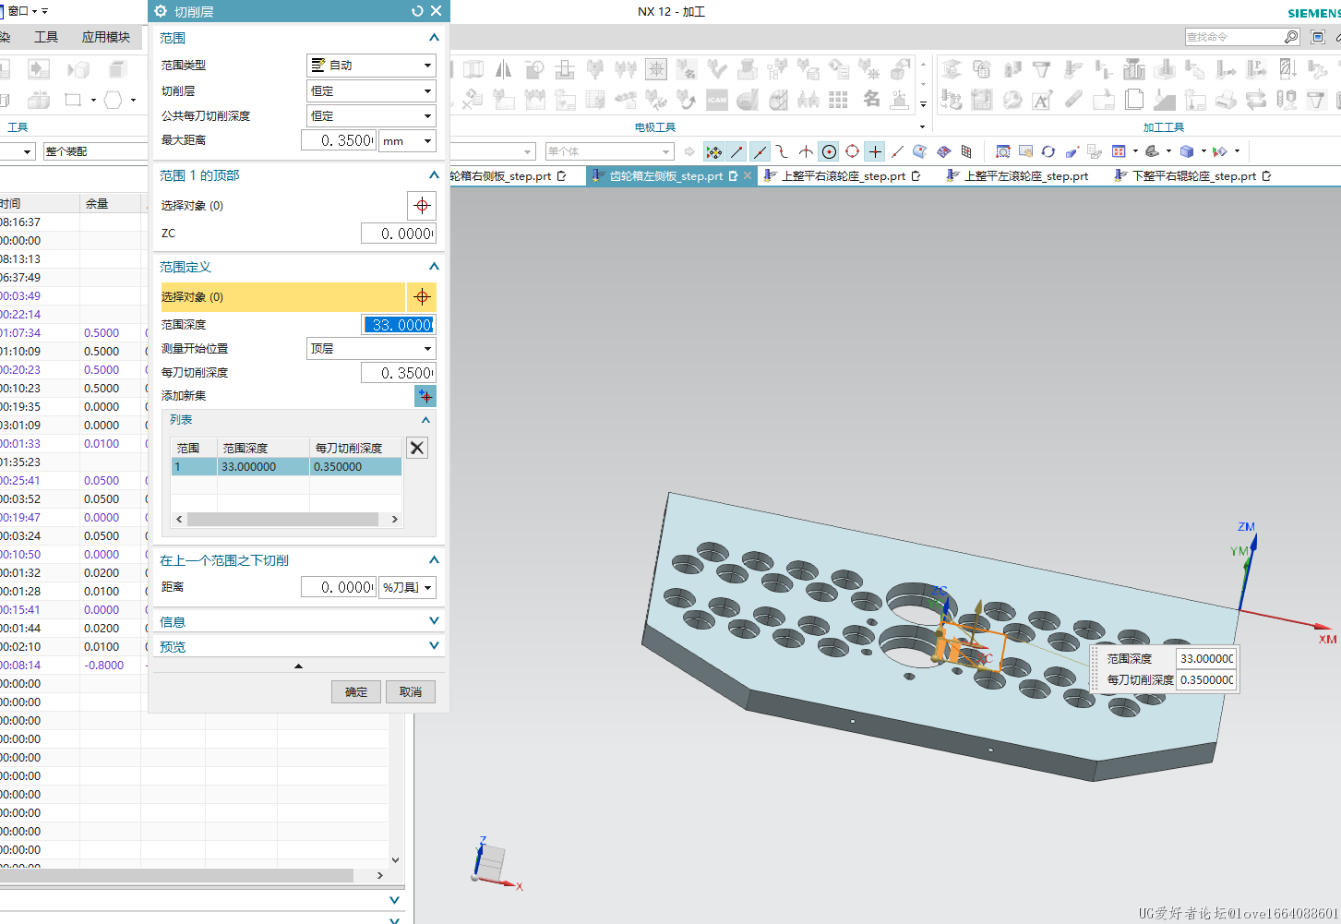Toggle Enable Snap Point in selection bar

(713, 151)
